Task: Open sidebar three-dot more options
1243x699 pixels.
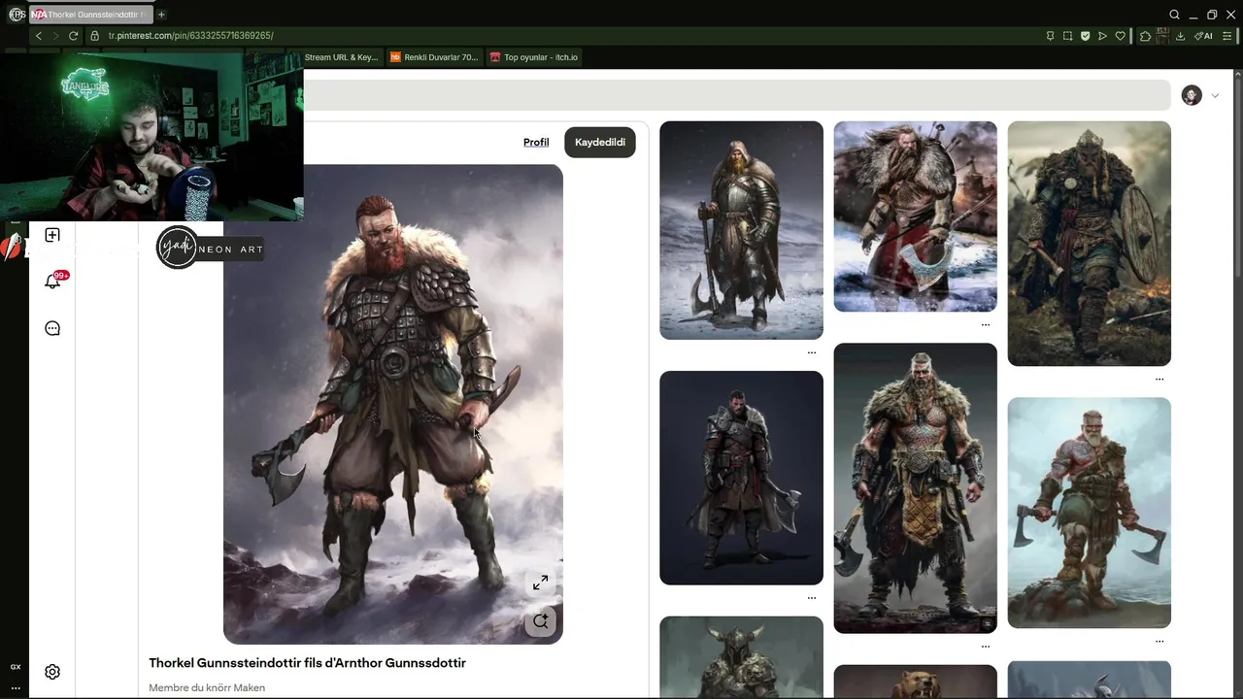Action: coord(16,687)
